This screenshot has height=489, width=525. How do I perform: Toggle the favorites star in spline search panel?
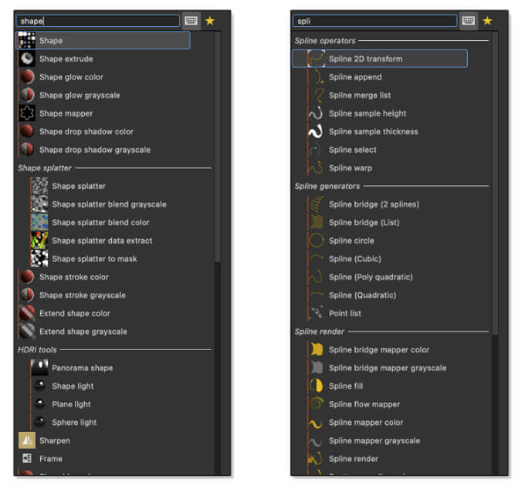pyautogui.click(x=487, y=21)
